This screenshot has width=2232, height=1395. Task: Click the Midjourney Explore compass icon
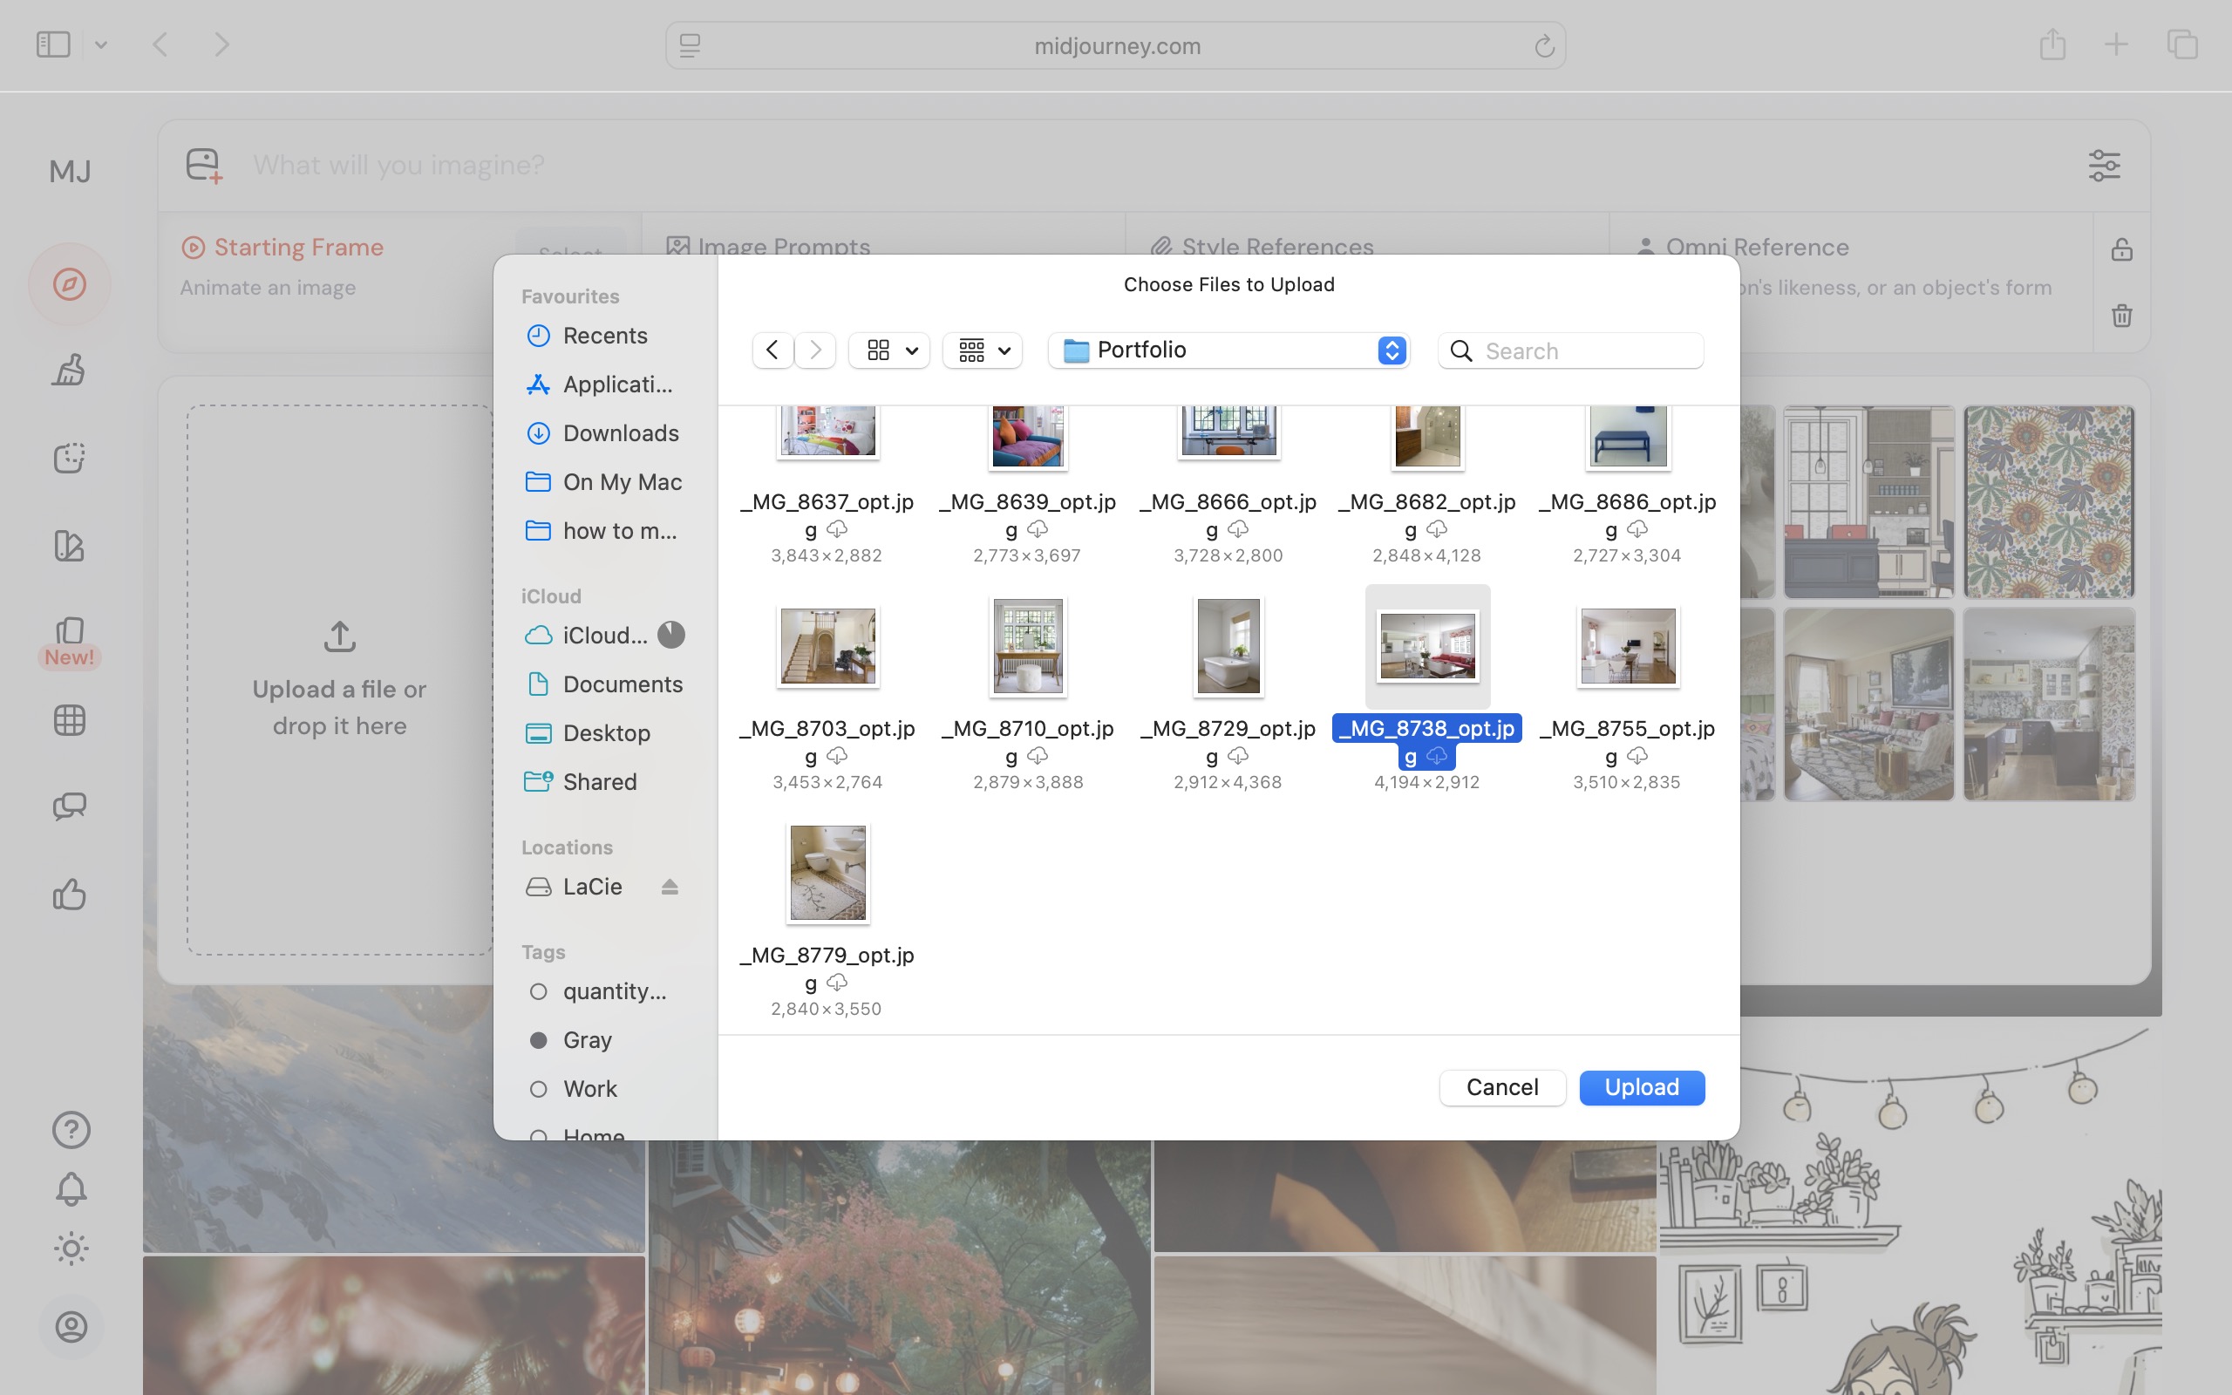(x=69, y=284)
